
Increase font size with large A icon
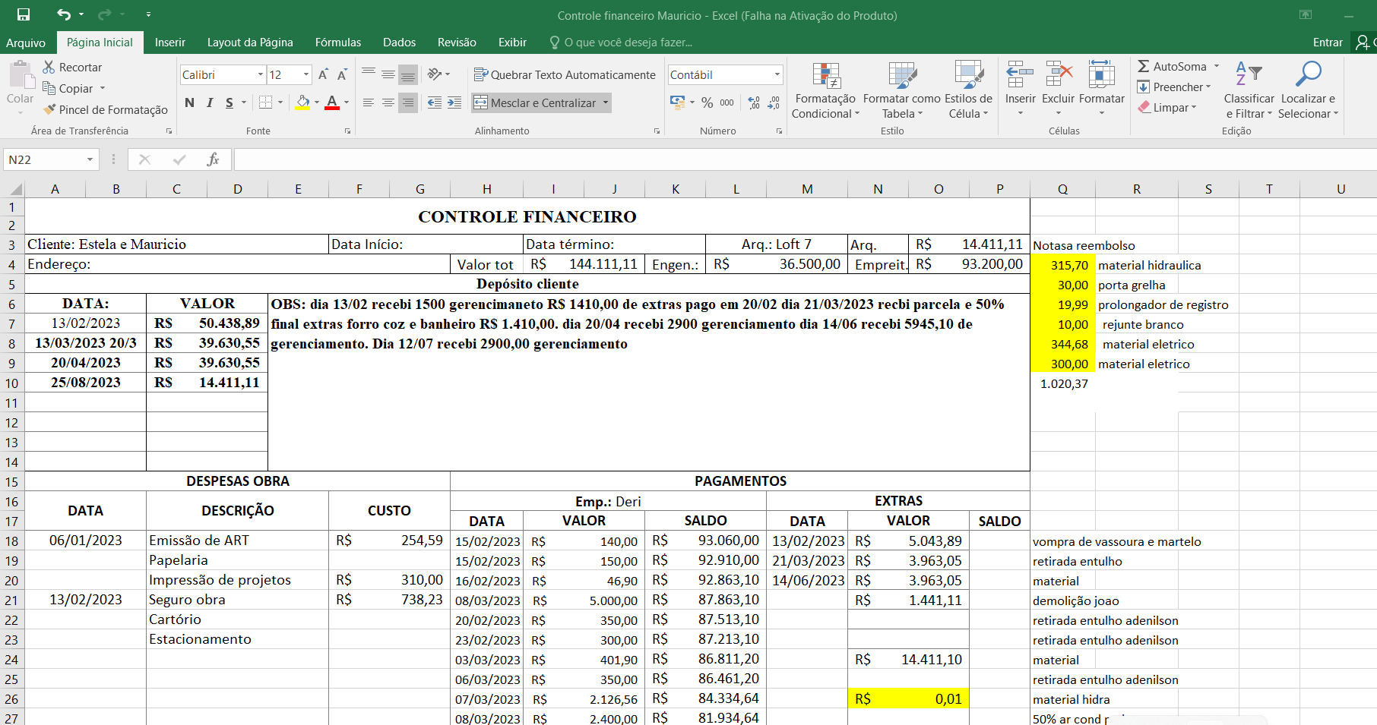[x=323, y=74]
